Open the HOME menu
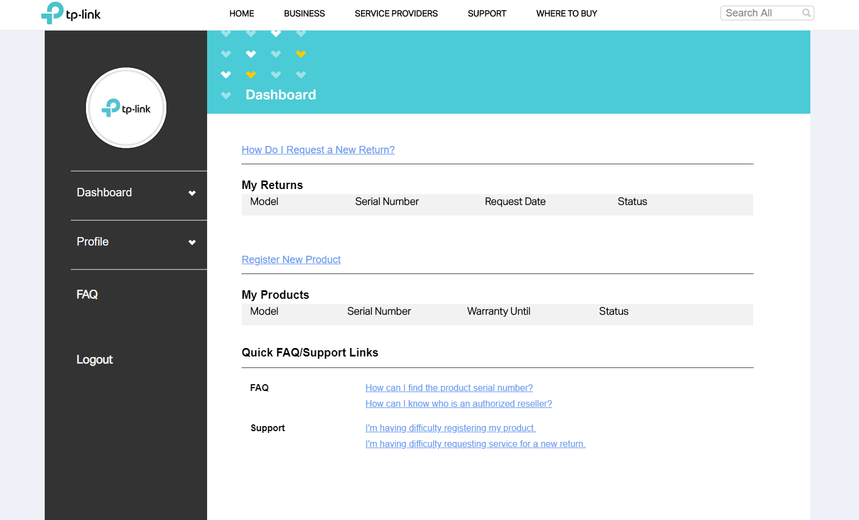Image resolution: width=859 pixels, height=520 pixels. tap(242, 14)
